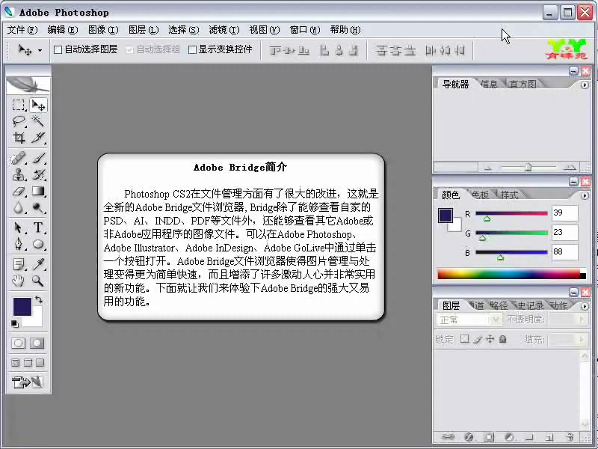Select the Type tool

tap(38, 227)
